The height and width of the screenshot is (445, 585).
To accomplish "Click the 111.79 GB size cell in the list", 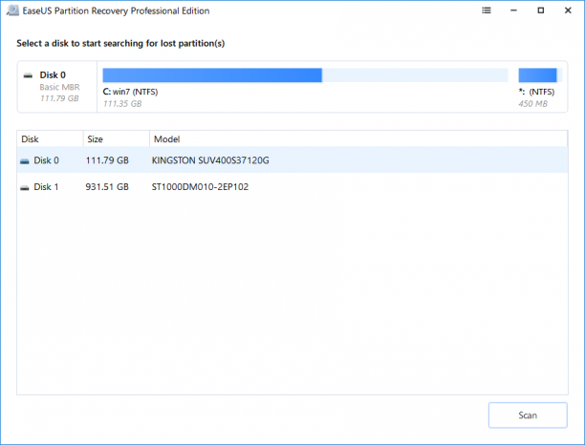I will [x=107, y=160].
